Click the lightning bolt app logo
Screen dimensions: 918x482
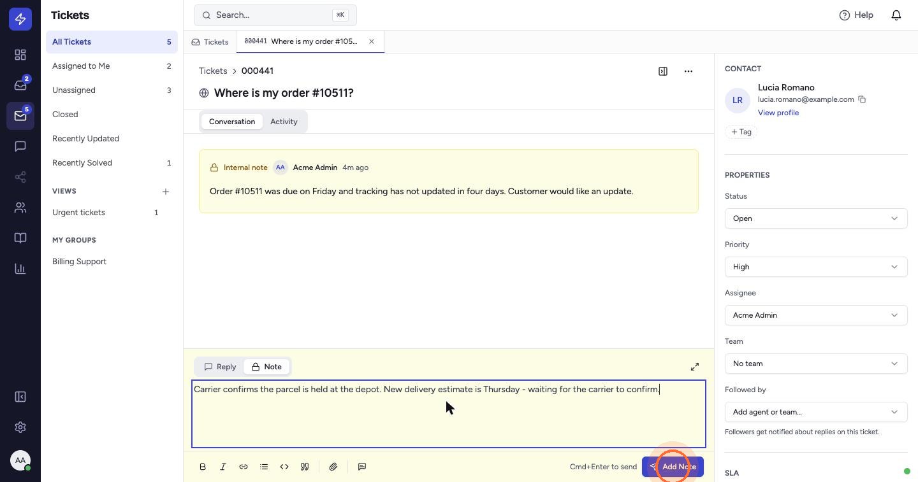pyautogui.click(x=20, y=19)
